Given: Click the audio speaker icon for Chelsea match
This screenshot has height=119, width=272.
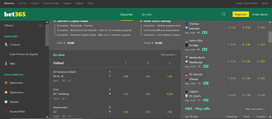Looking at the screenshot, I should click(x=199, y=33).
